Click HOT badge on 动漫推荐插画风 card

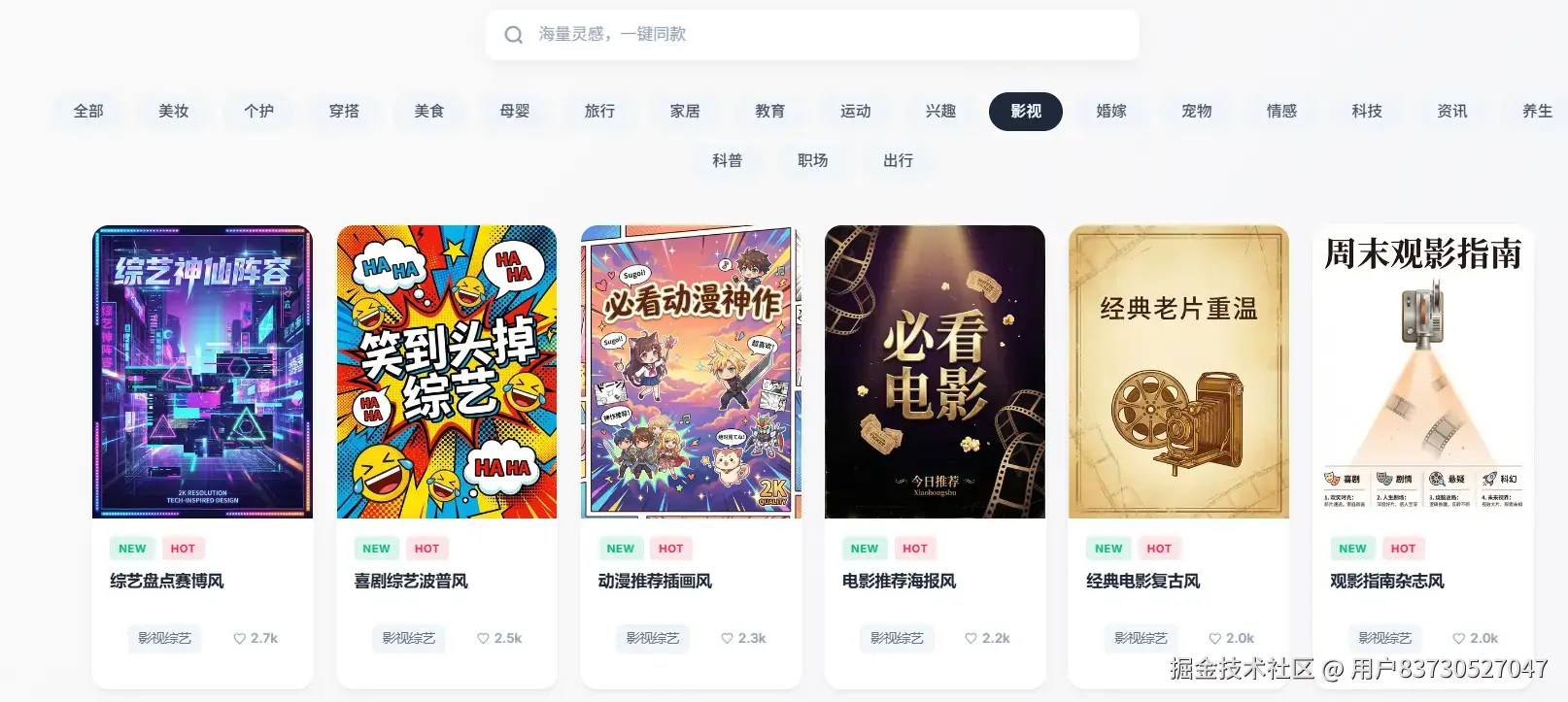(x=671, y=549)
